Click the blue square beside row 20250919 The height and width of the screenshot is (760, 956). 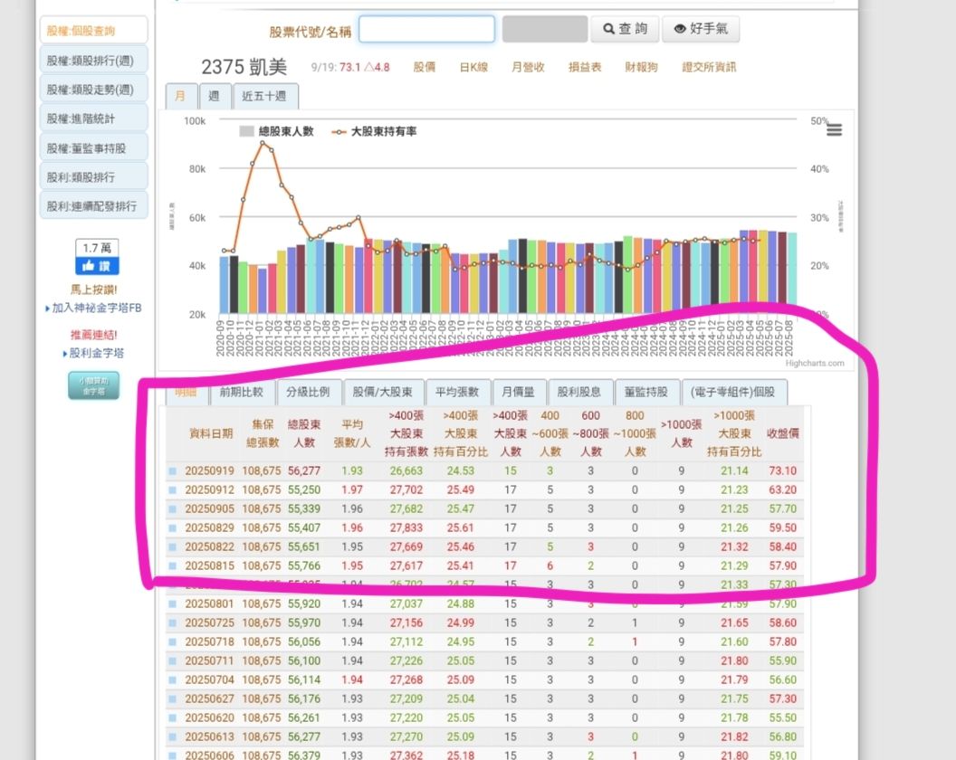pyautogui.click(x=172, y=471)
